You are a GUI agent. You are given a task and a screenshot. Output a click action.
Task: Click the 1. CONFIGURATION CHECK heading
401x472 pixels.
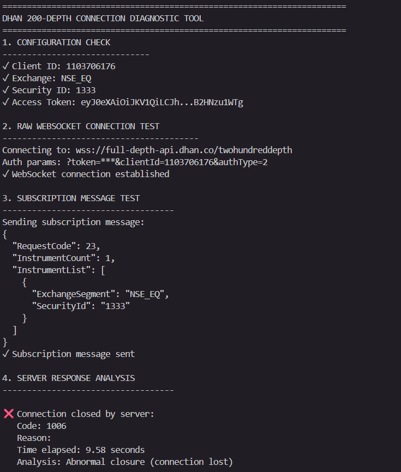56,43
